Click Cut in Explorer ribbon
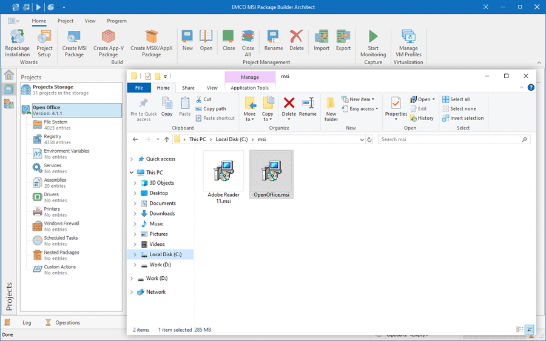This screenshot has height=341, width=546. [204, 99]
